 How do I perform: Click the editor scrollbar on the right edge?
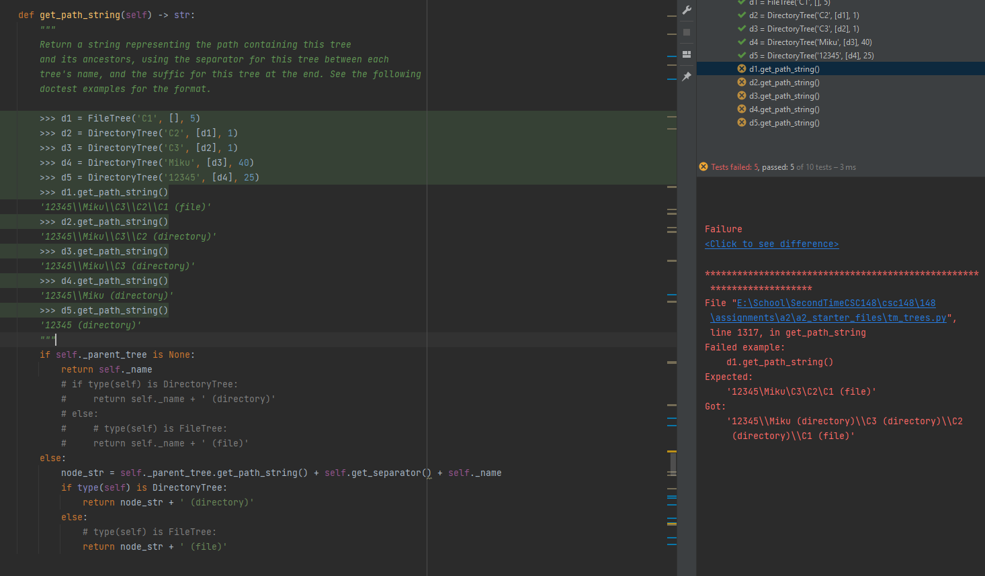coord(673,463)
